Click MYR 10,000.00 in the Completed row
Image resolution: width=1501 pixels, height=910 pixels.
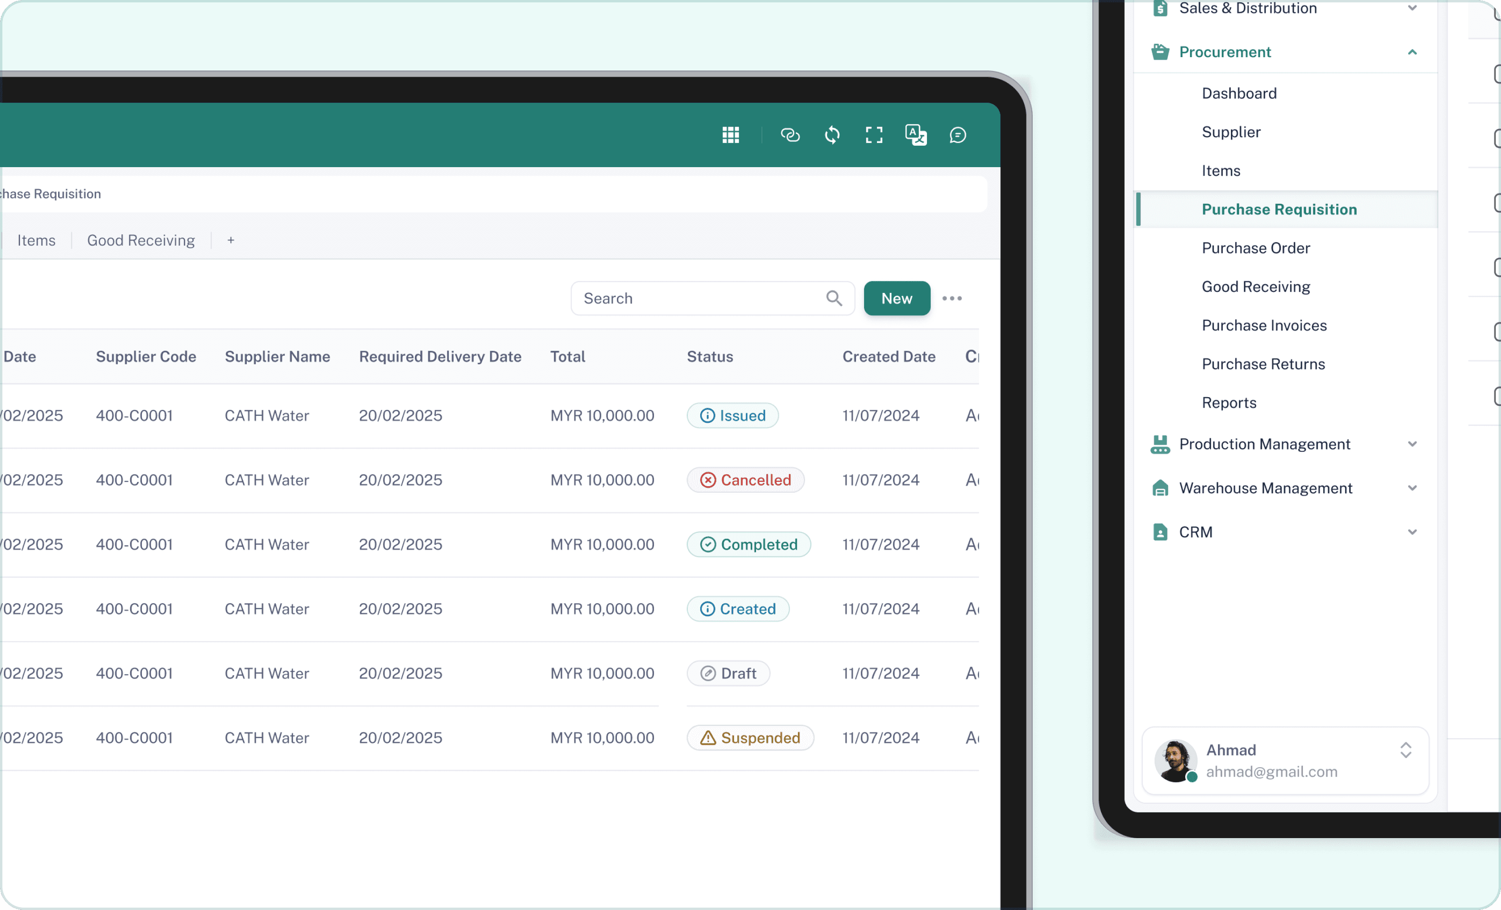[602, 545]
